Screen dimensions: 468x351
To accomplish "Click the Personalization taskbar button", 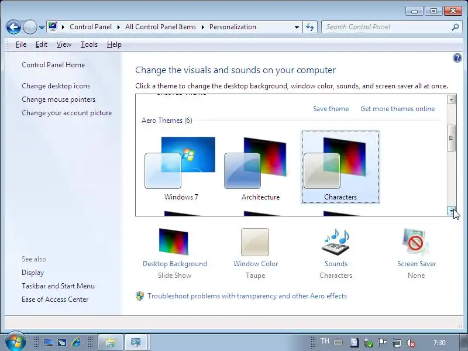I will click(136, 343).
